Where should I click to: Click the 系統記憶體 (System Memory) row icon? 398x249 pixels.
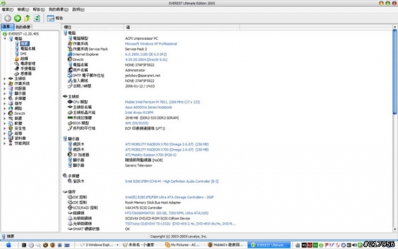click(x=70, y=117)
